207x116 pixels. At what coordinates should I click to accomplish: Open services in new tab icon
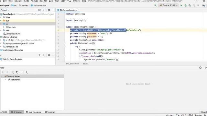tap(21, 72)
